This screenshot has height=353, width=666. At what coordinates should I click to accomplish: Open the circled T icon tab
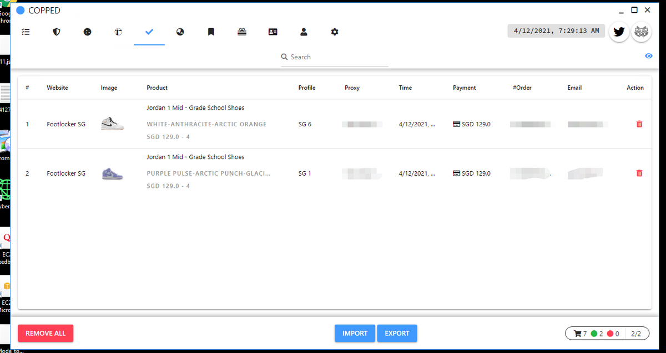pyautogui.click(x=118, y=32)
